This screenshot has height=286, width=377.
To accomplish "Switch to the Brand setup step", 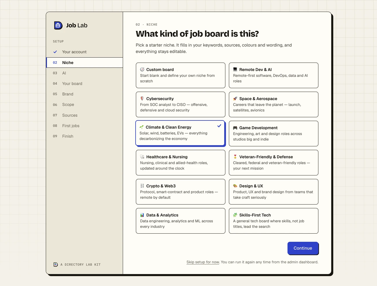I will point(85,94).
